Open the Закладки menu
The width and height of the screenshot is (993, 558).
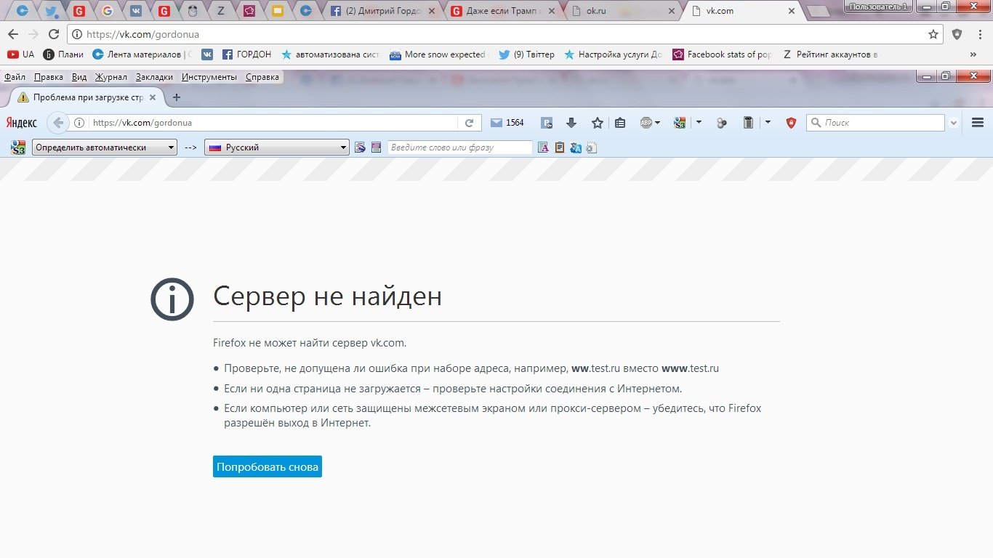154,77
